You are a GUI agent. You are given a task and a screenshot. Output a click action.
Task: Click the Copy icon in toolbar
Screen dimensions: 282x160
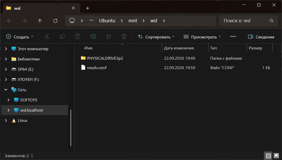point(62,36)
